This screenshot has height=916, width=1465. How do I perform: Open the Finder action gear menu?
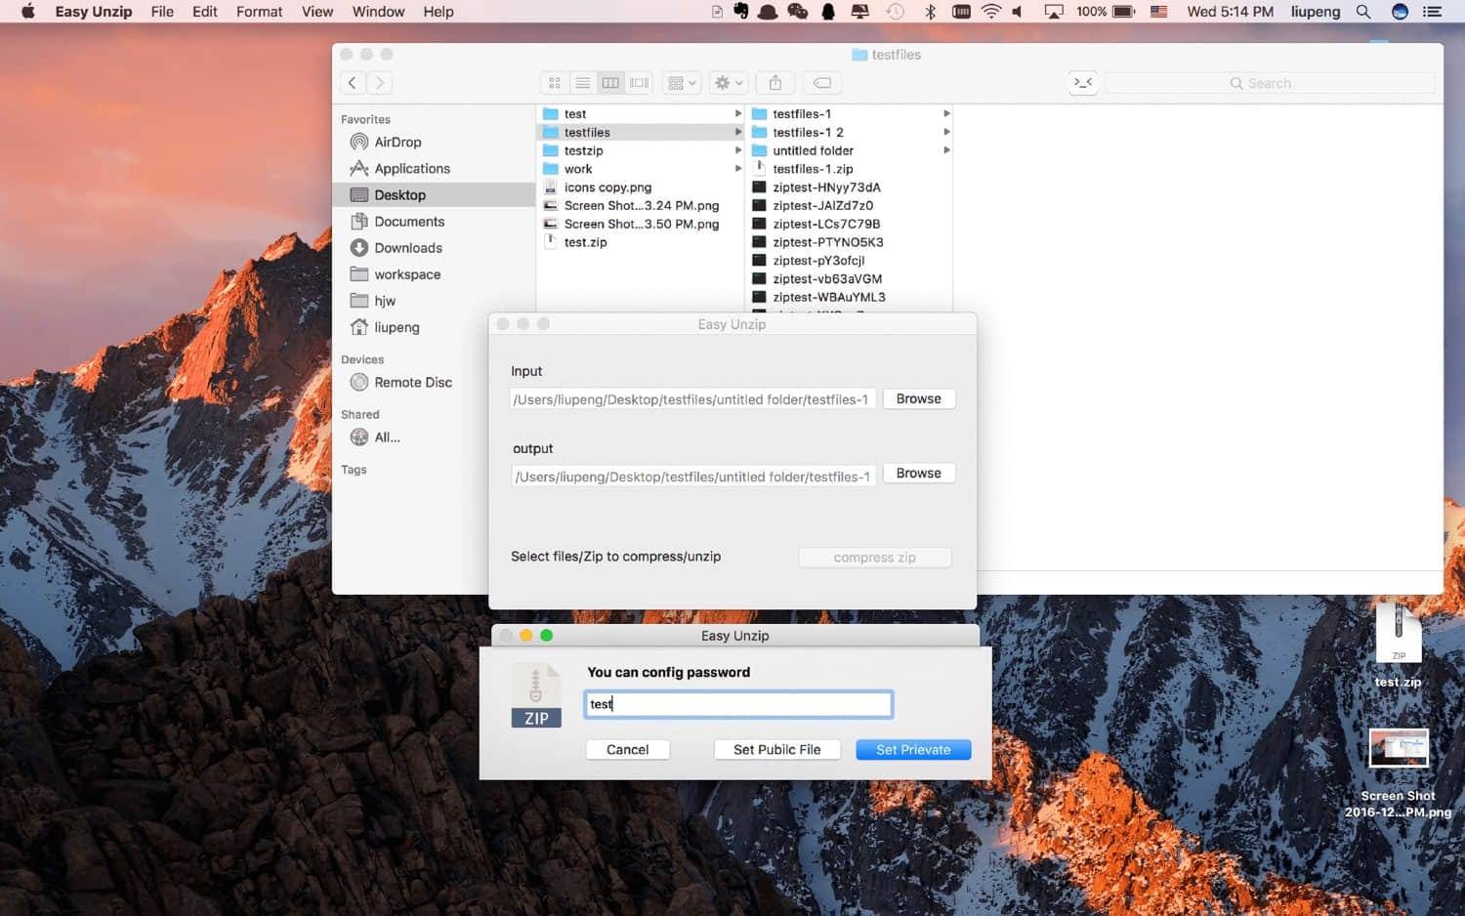coord(729,83)
